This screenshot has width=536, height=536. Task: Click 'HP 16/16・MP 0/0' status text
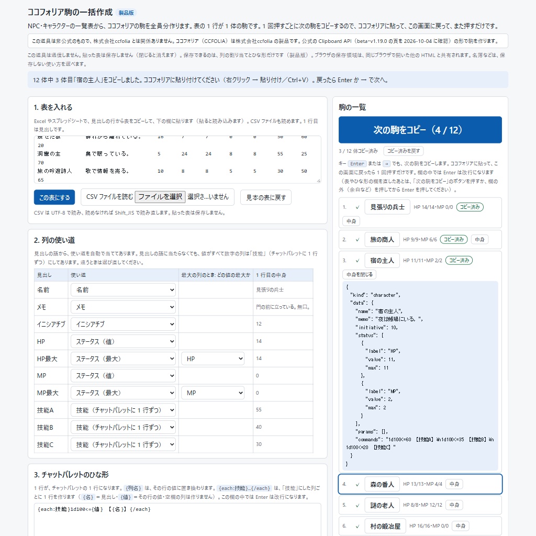coord(429,526)
